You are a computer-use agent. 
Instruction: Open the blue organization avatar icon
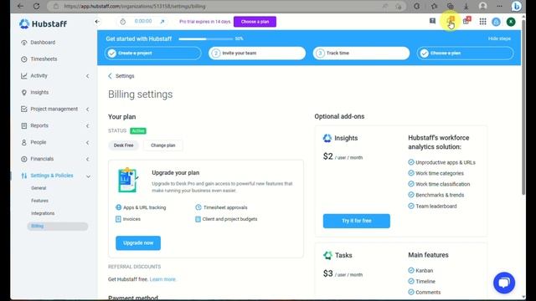tap(496, 22)
